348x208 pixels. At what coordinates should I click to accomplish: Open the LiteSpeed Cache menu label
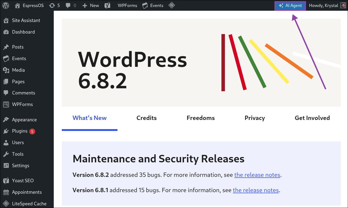coord(29,204)
